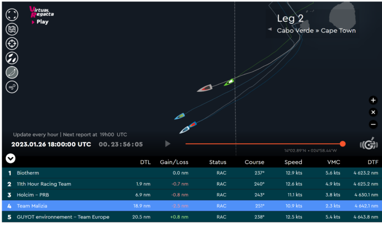
Task: Click Biotherm's 5.6 kts VMC value
Action: (333, 173)
